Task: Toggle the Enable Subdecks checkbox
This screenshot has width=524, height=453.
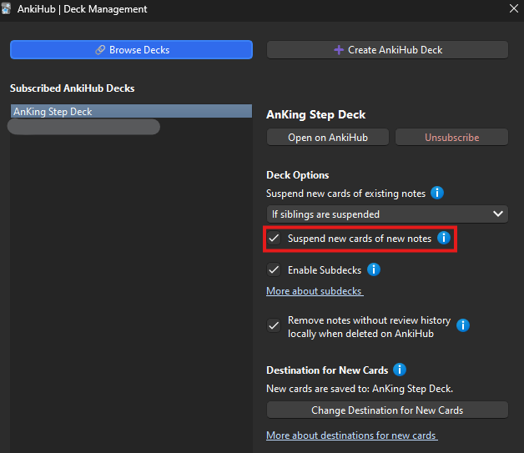Action: tap(274, 269)
